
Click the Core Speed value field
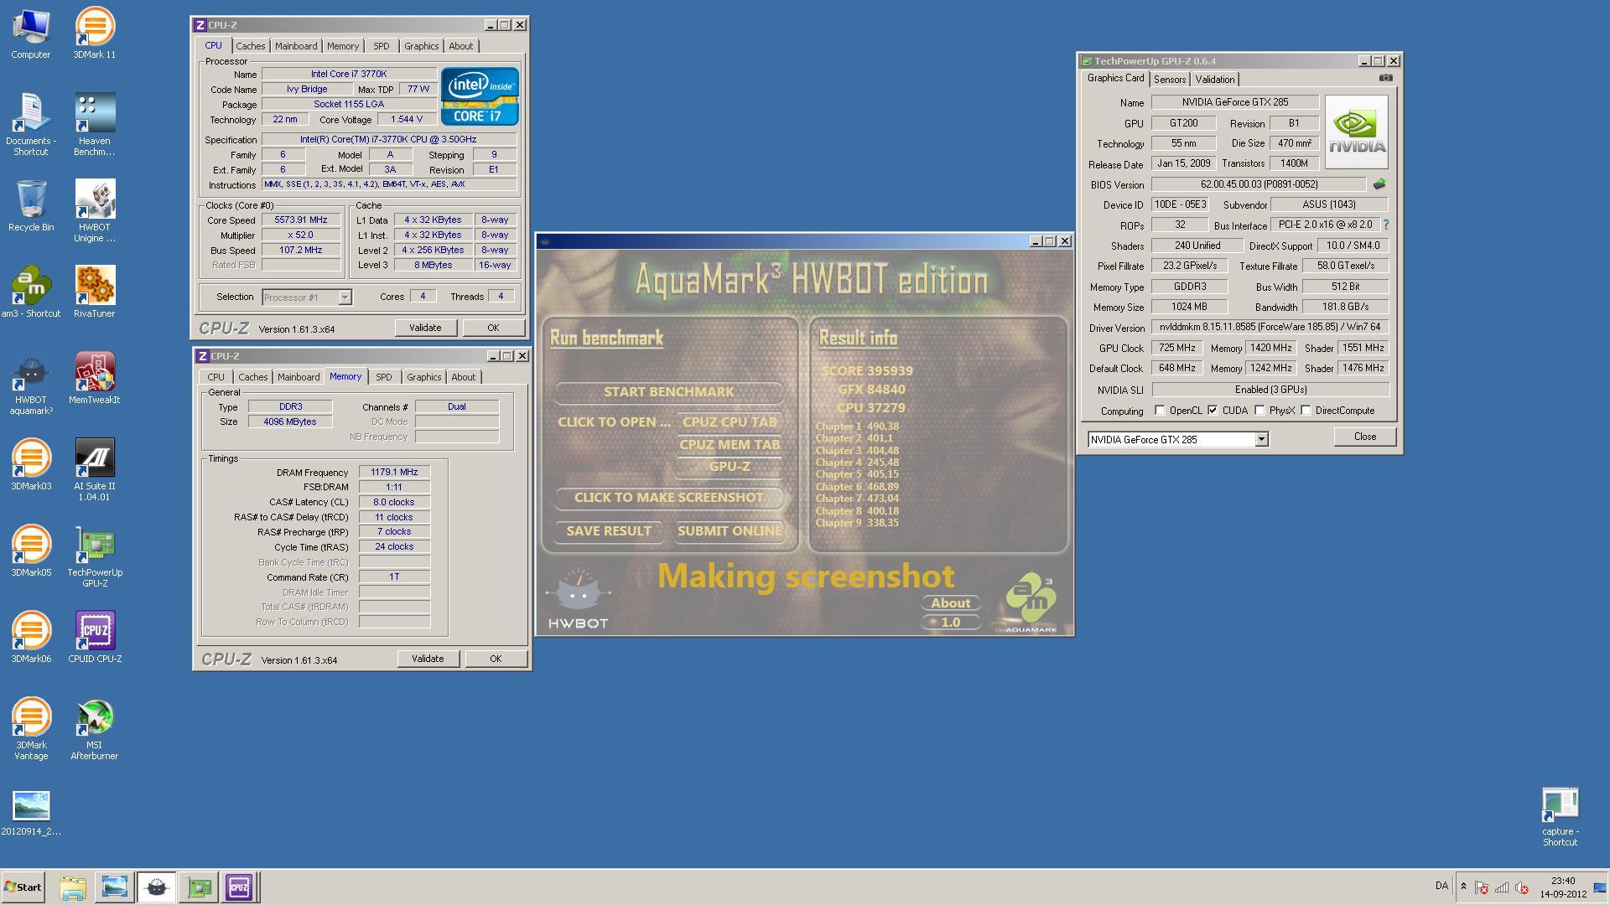(x=300, y=220)
